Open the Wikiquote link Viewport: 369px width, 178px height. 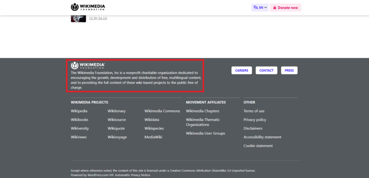[116, 128]
